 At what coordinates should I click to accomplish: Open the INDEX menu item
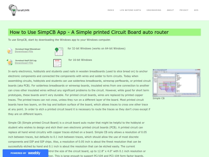click(x=111, y=10)
